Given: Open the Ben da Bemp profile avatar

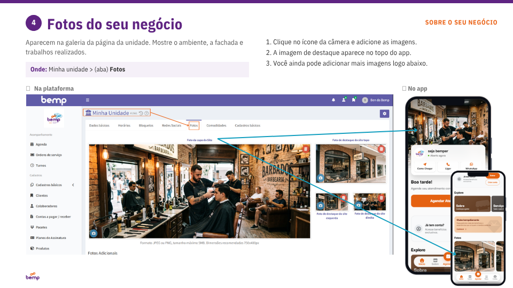Looking at the screenshot, I should click(365, 100).
